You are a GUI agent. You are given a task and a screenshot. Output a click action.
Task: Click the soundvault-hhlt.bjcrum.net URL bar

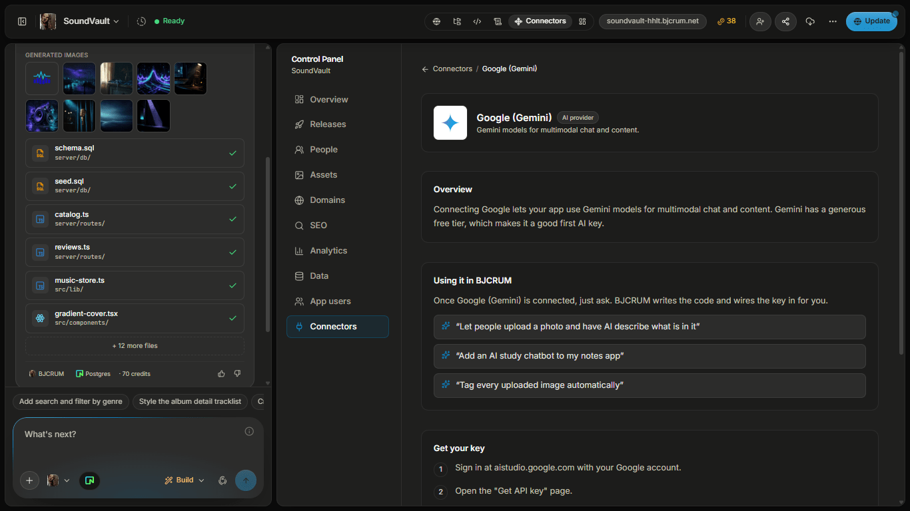653,21
